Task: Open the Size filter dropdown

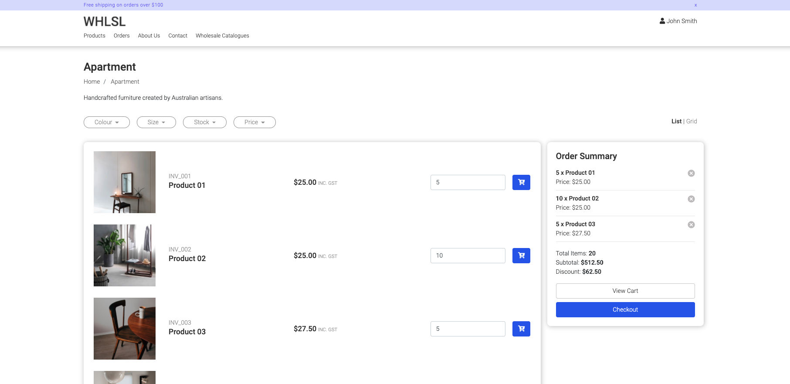Action: [156, 122]
